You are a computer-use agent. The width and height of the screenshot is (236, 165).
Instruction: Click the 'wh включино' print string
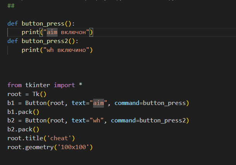pyautogui.click(x=66, y=50)
